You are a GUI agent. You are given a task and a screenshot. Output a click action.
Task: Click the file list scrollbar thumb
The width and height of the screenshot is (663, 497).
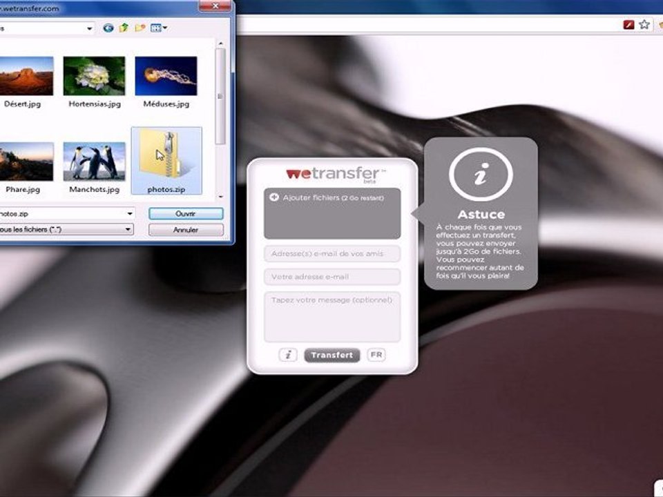(x=220, y=97)
